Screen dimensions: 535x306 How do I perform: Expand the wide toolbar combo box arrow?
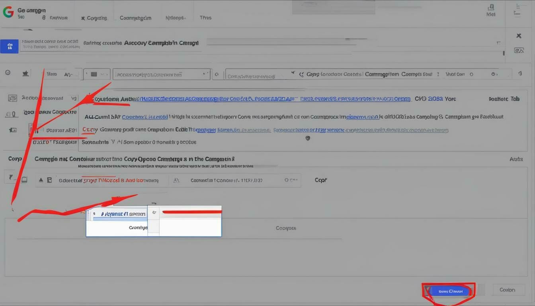(206, 74)
